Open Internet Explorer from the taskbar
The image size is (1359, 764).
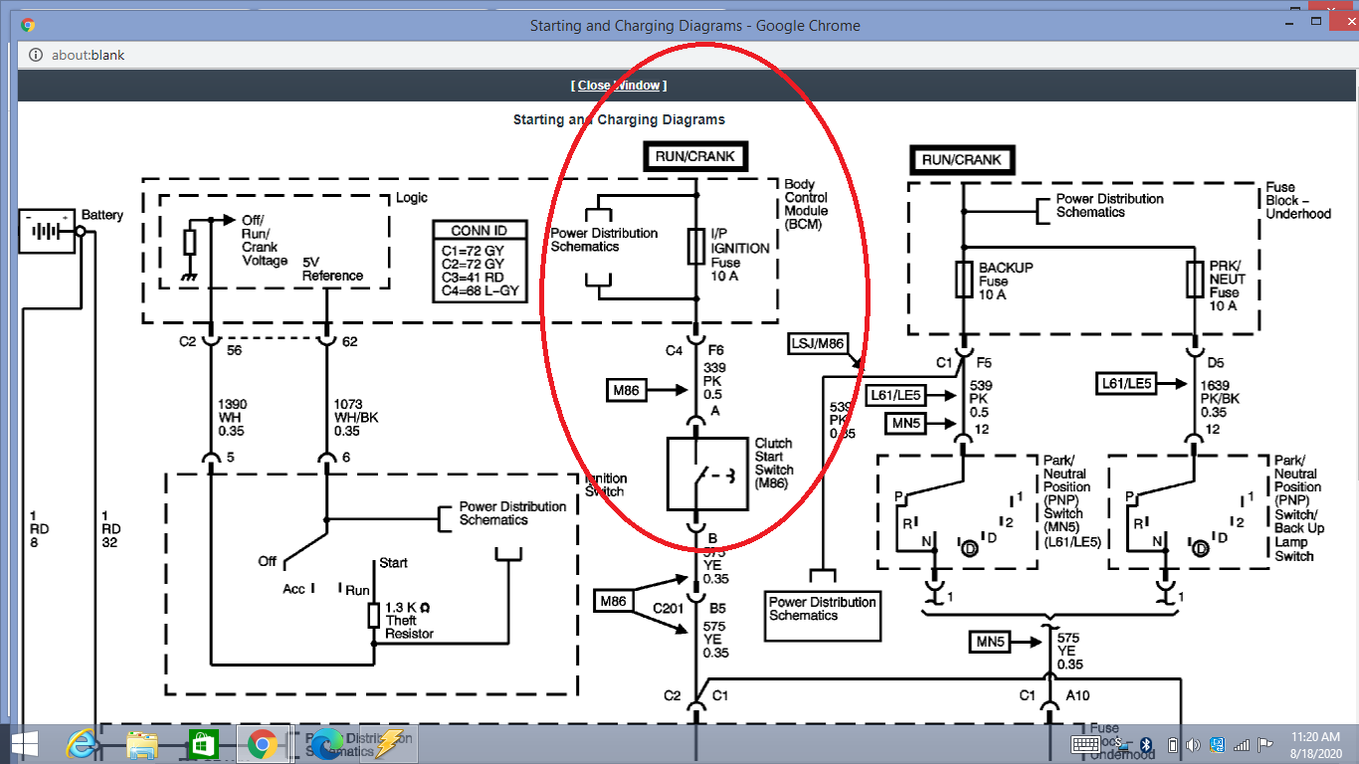click(x=82, y=743)
